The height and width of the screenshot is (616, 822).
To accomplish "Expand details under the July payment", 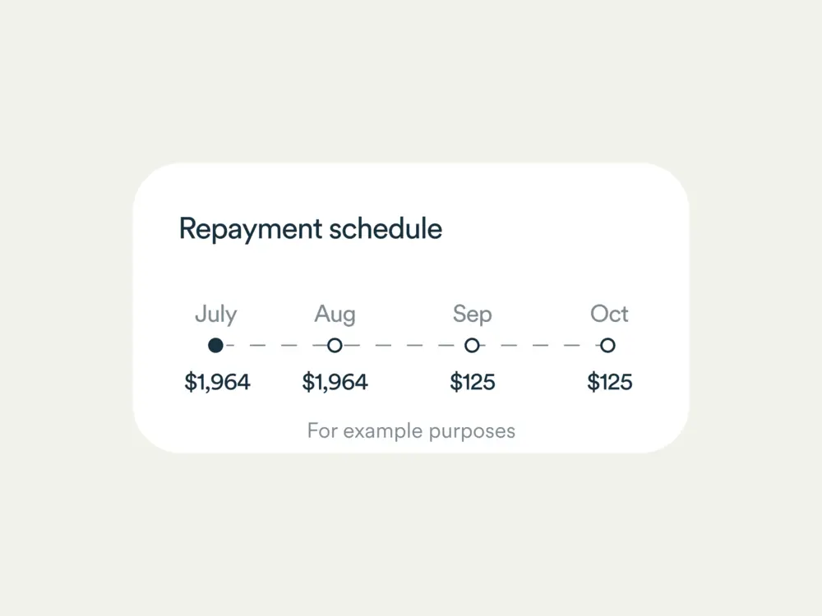I will pyautogui.click(x=217, y=381).
